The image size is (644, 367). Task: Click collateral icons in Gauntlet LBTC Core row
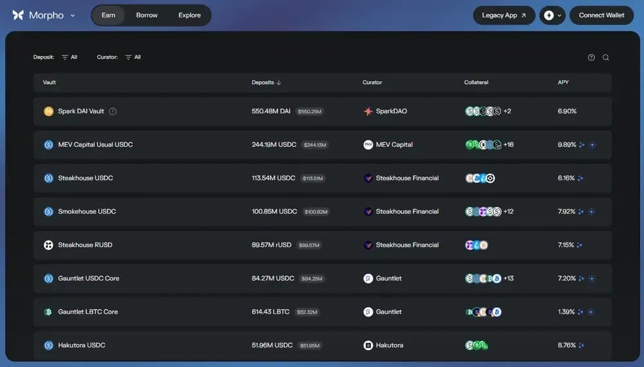(484, 312)
